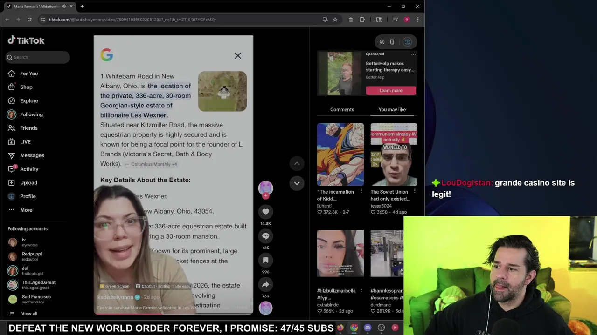
Task: Open "The incarnation of Kidd" video thumbnail
Action: 340,154
